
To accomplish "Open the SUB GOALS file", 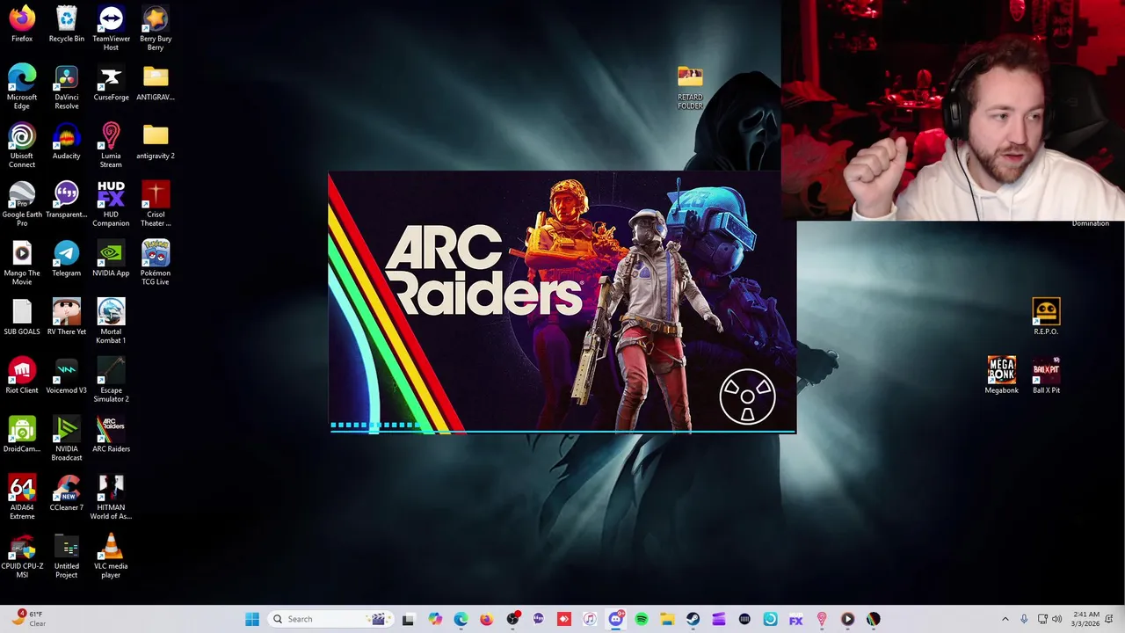I will (22, 317).
